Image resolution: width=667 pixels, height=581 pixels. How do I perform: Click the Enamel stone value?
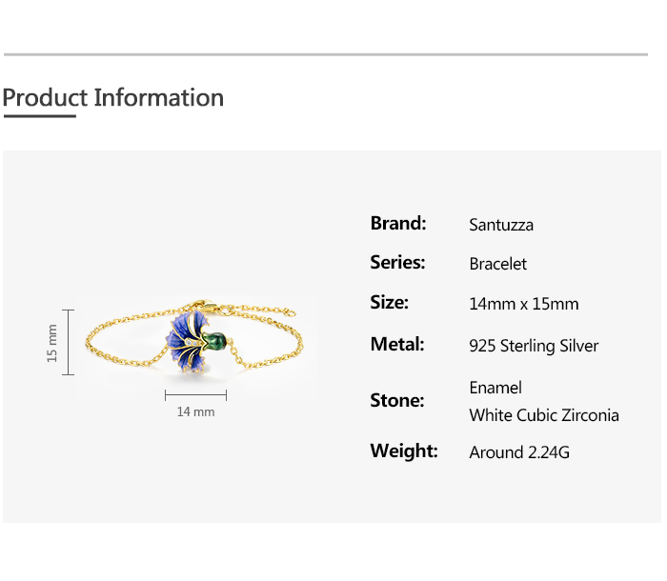click(x=495, y=388)
